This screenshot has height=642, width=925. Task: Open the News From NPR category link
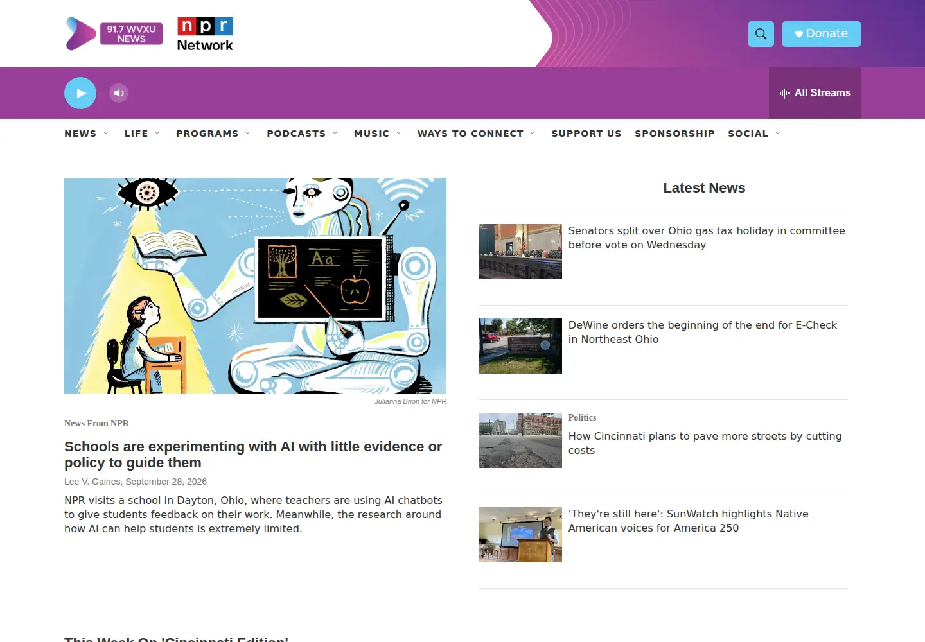[x=96, y=423]
